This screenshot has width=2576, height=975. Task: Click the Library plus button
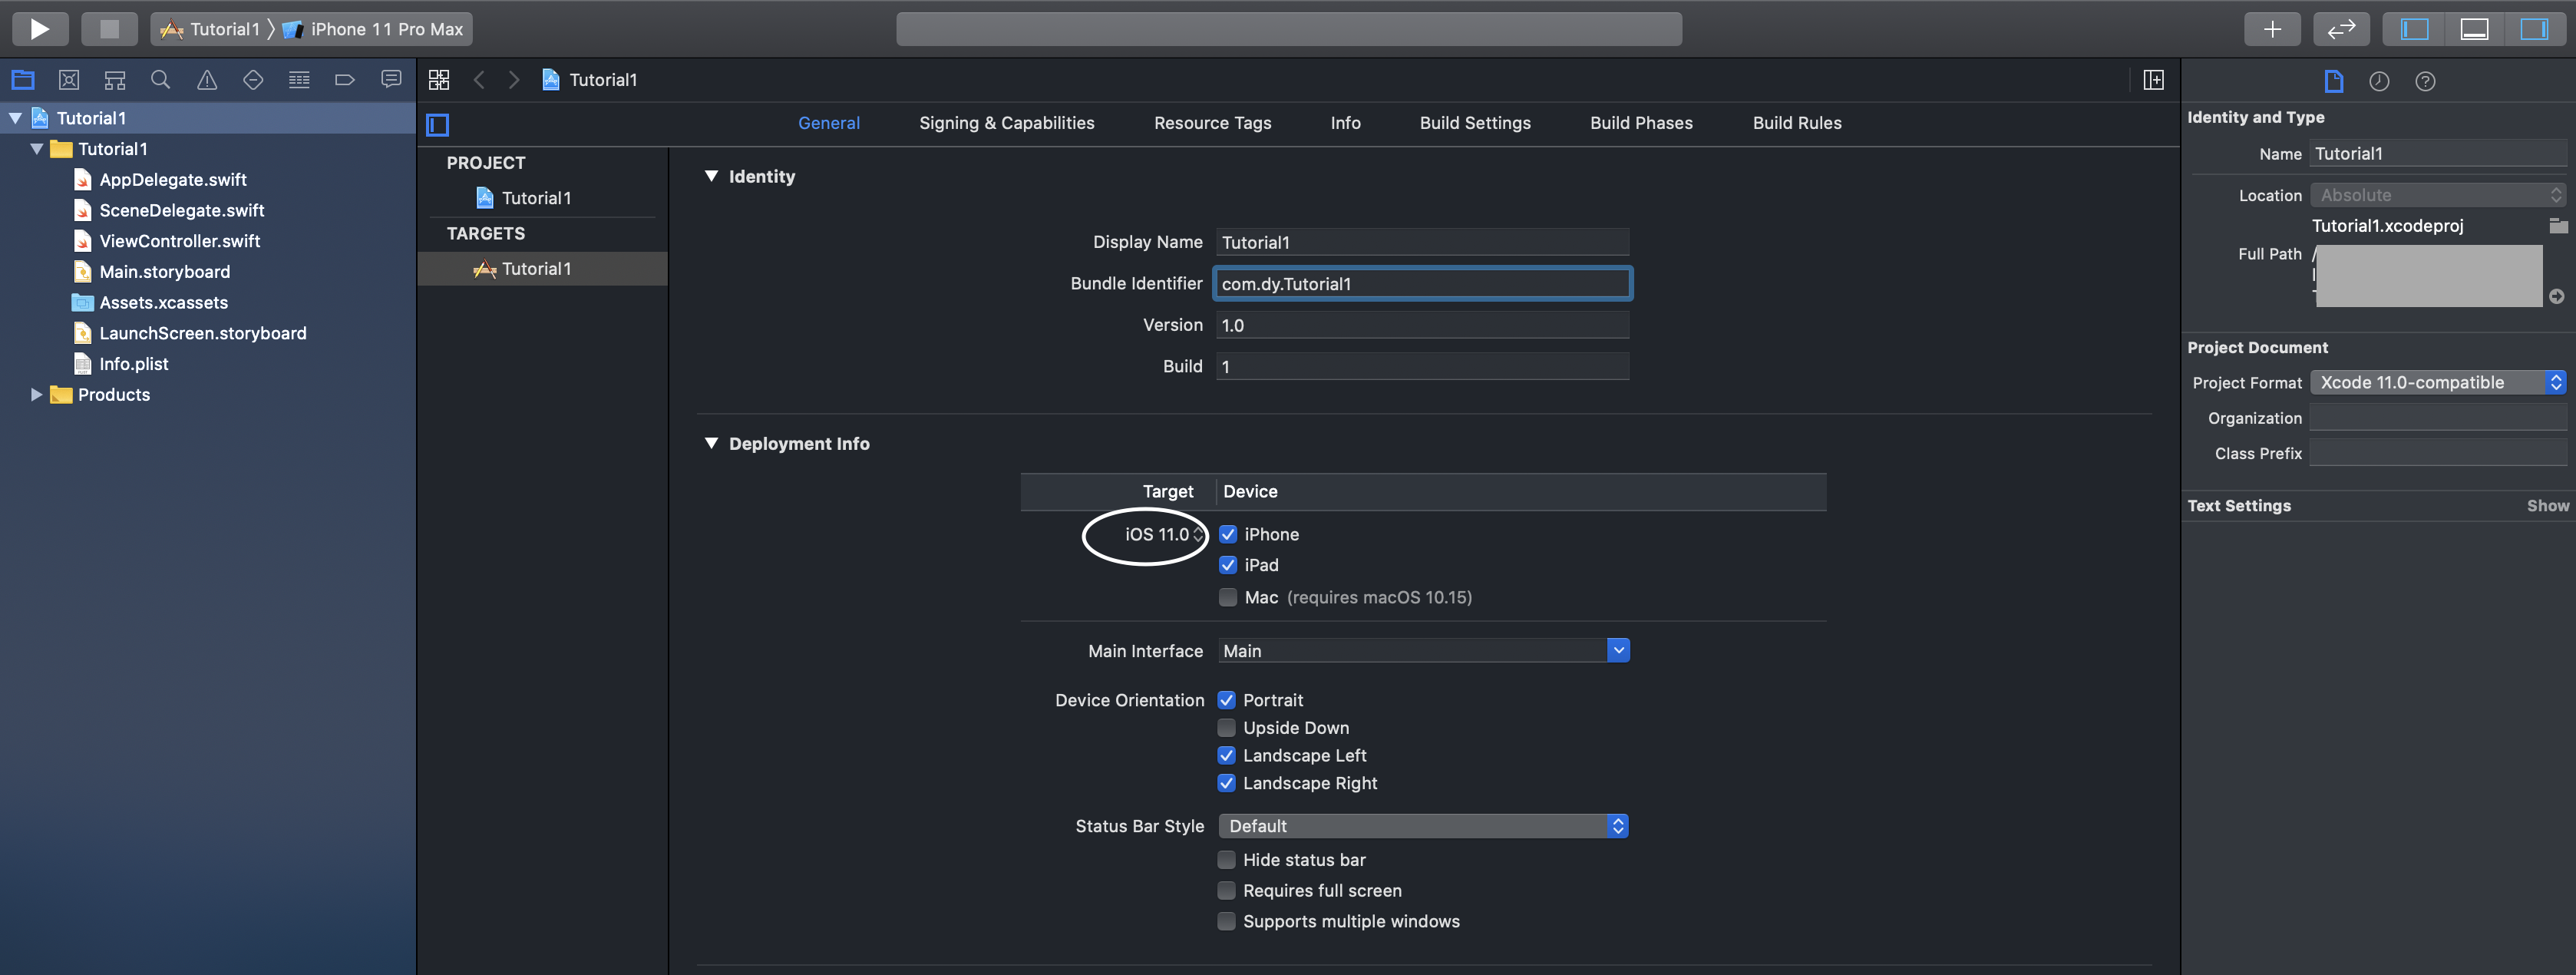click(x=2272, y=29)
